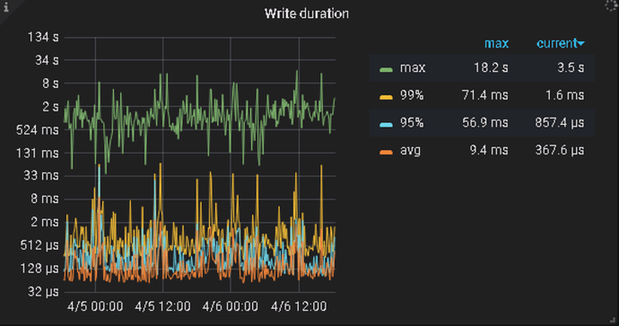The image size is (619, 326).
Task: Click the 56.9 ms value in 95% row
Action: 485,123
